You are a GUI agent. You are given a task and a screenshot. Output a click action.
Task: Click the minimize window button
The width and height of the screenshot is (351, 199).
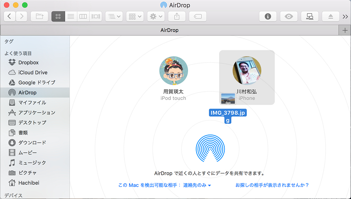16,5
